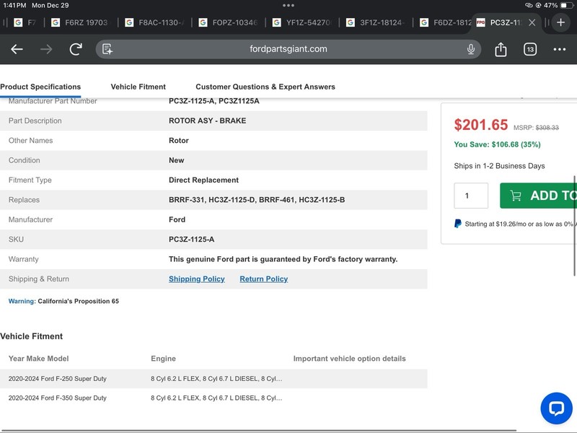Open the share sheet icon
This screenshot has width=577, height=433.
[x=501, y=49]
